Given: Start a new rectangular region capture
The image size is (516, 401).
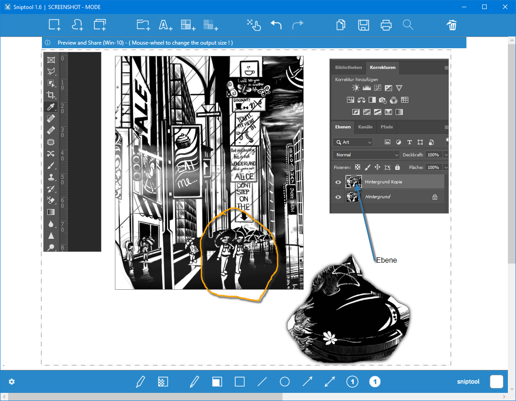Looking at the screenshot, I should 55,25.
